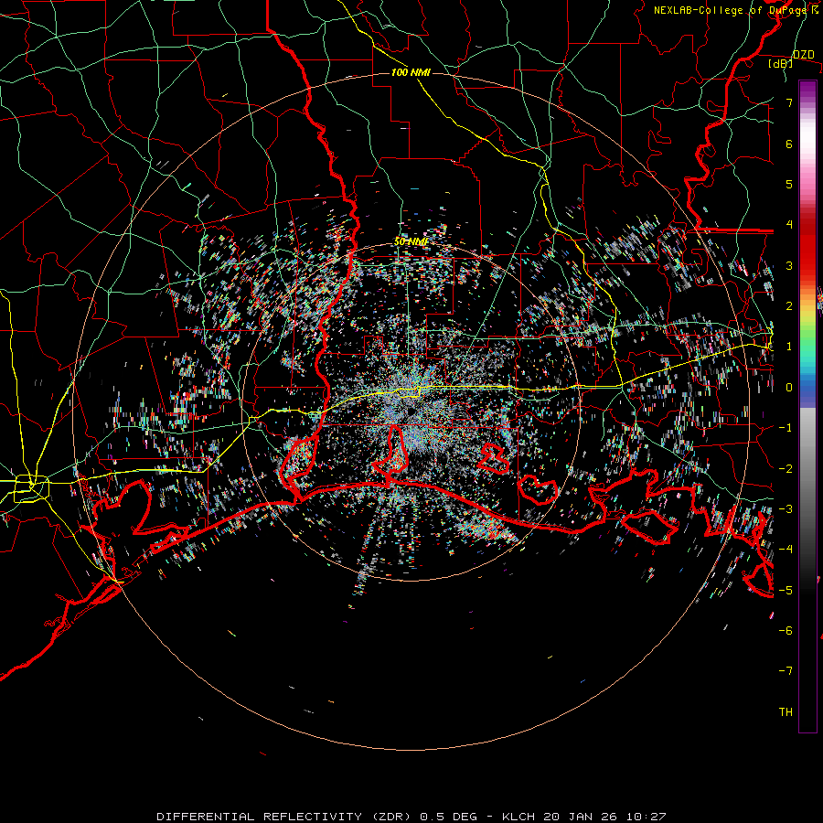Click the "DZD" scale title
Screen dimensions: 823x823
tap(804, 55)
